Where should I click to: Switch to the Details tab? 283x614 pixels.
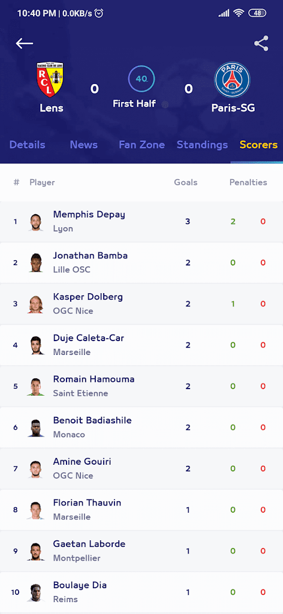point(28,145)
